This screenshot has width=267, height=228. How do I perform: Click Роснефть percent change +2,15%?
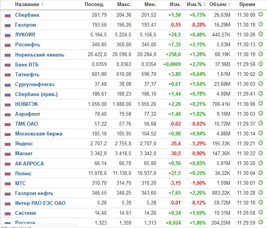tap(197, 44)
